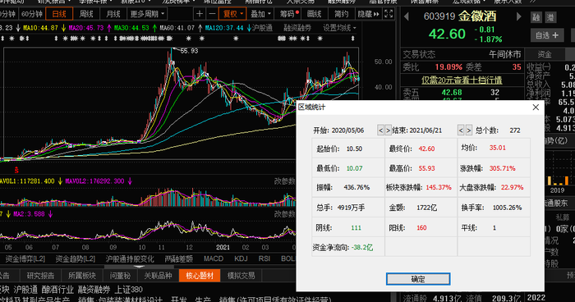Add stock to watchlist via 自选+
Image resolution: width=575 pixels, height=302 pixels.
547,35
